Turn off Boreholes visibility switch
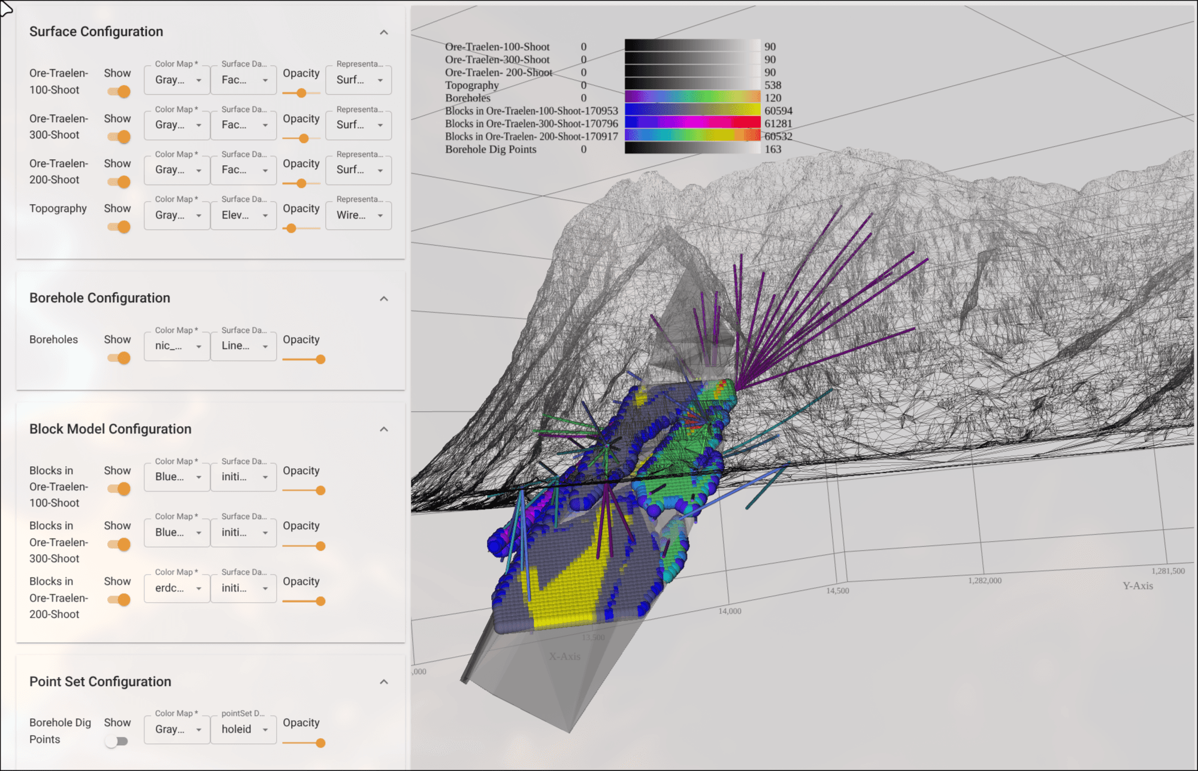1198x771 pixels. point(119,358)
